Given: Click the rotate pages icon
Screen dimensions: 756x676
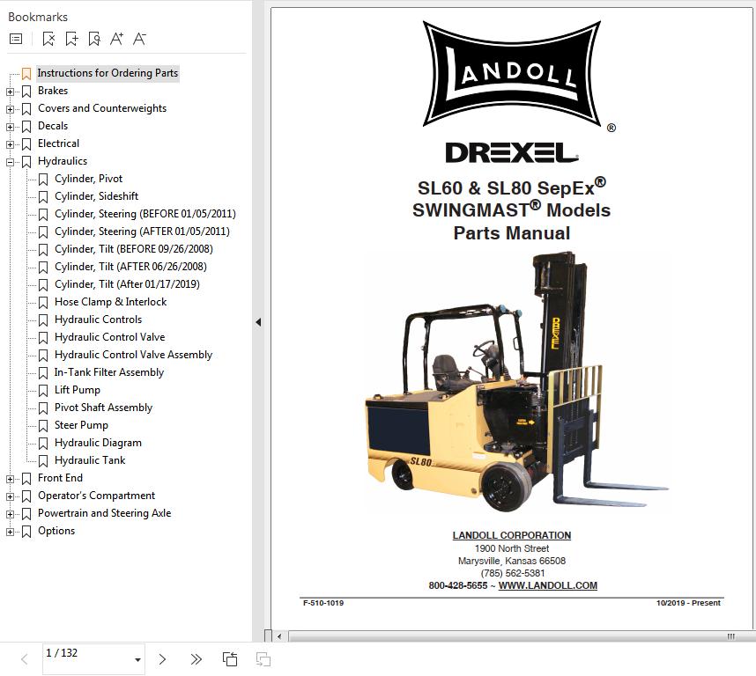Looking at the screenshot, I should 229,659.
